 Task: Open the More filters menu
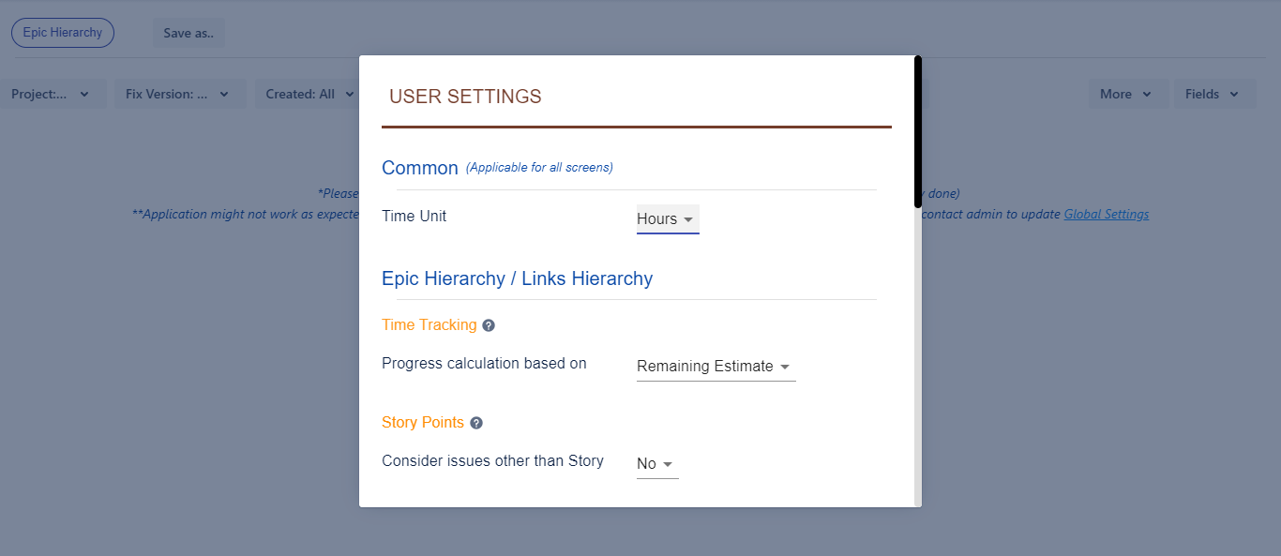[1128, 94]
